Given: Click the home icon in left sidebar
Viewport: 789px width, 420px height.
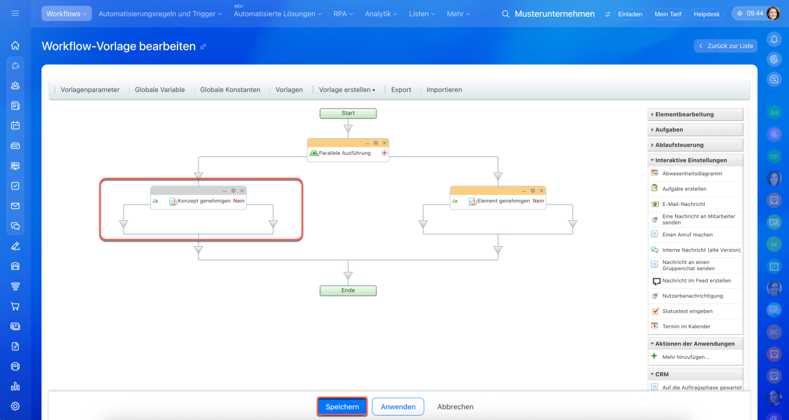Looking at the screenshot, I should 15,45.
